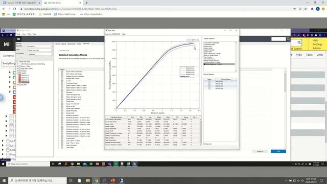Select Tensile Response (11 axis) in Display Attribute list

point(219,64)
